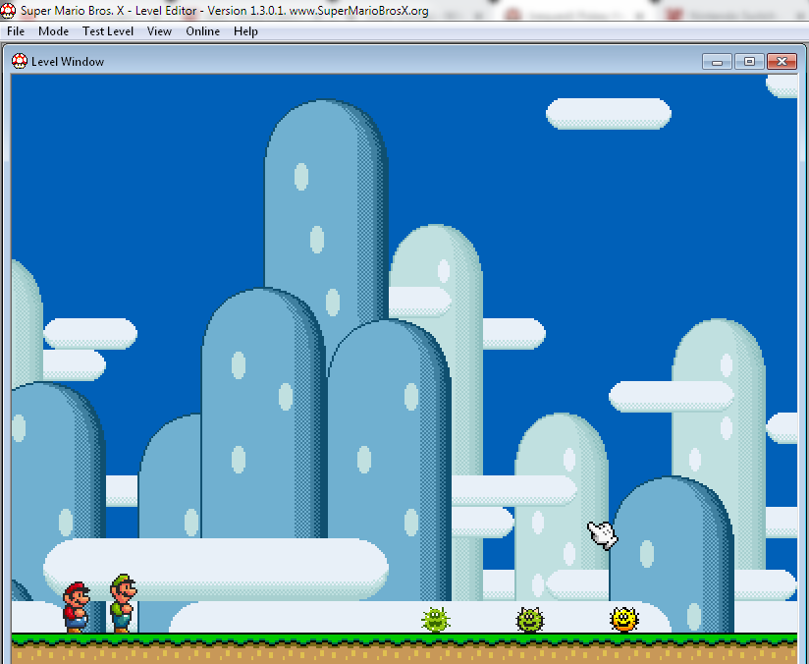Click the mushroom icon in Level Window title
The image size is (809, 664).
tap(20, 61)
